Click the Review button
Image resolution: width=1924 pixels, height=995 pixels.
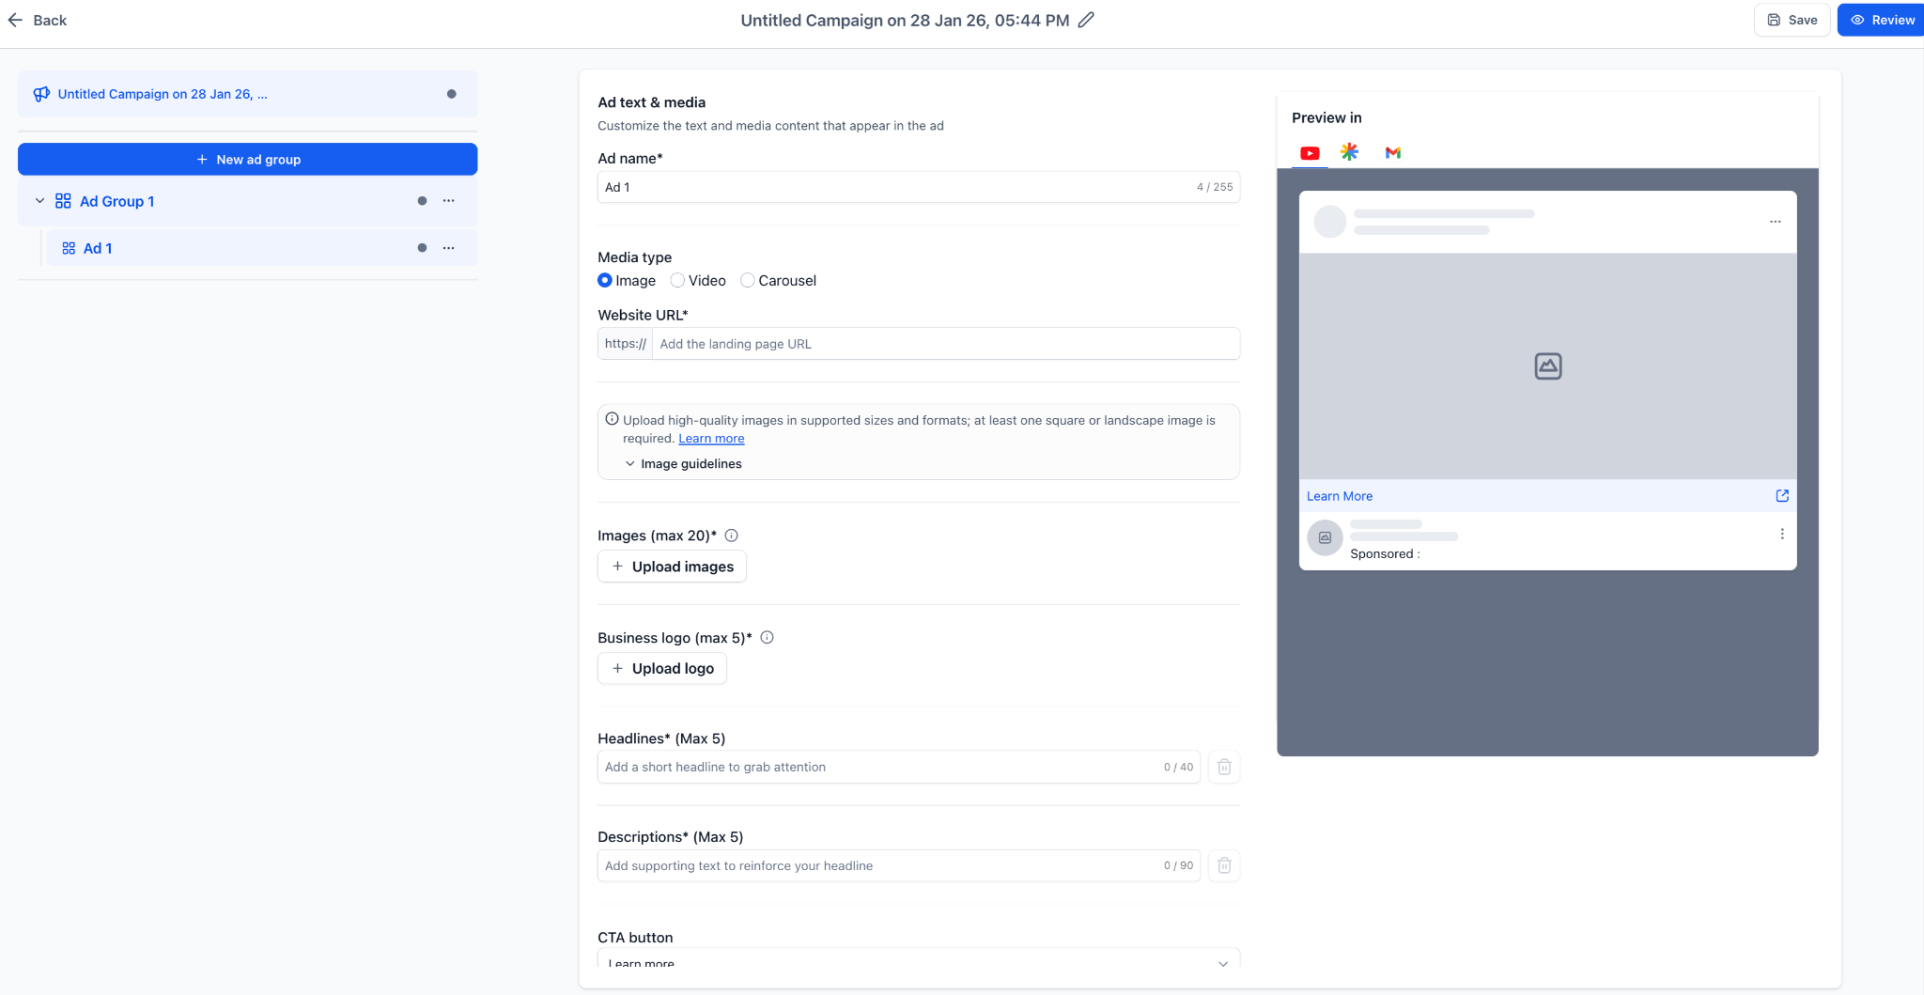pyautogui.click(x=1881, y=20)
